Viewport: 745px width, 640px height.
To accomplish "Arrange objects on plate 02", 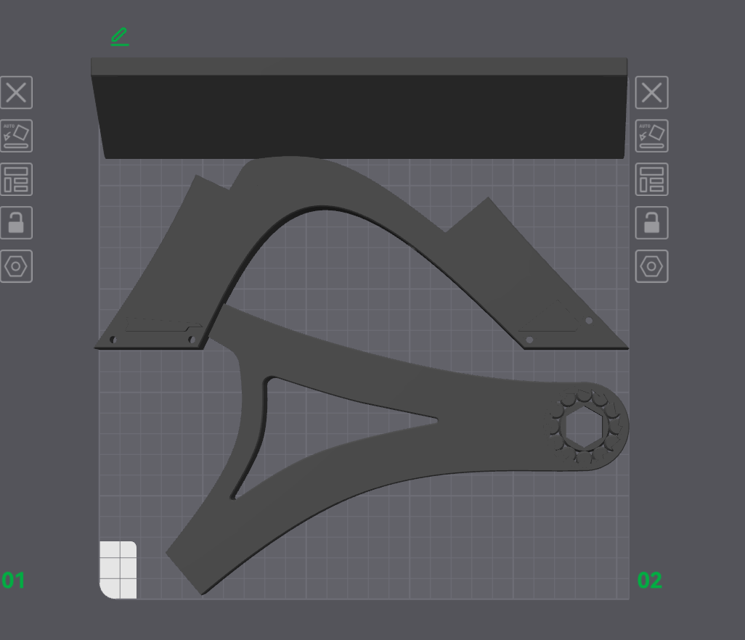I will pyautogui.click(x=651, y=179).
